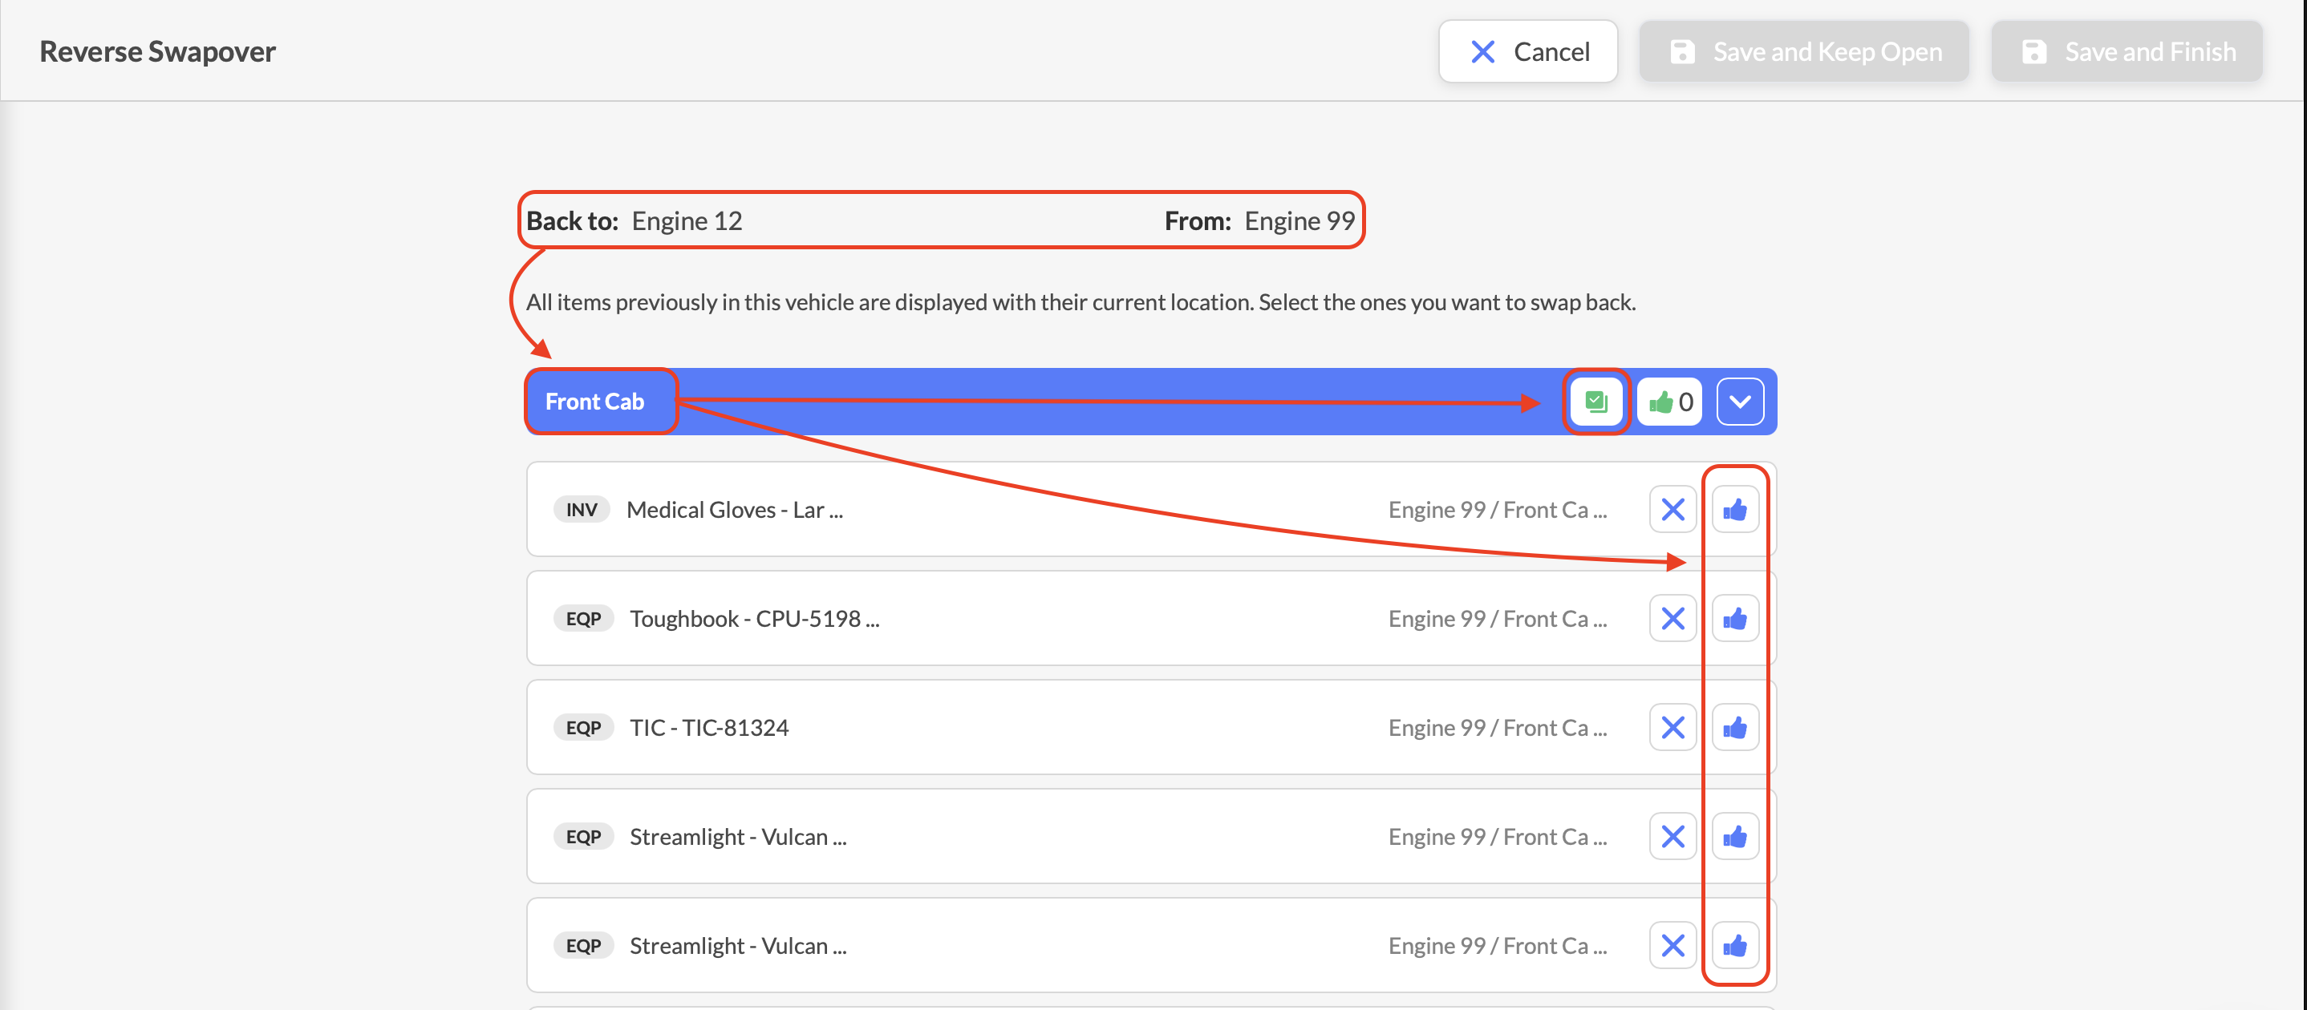
Task: Click thumbs-up for TIC-81324 item
Action: pyautogui.click(x=1735, y=728)
